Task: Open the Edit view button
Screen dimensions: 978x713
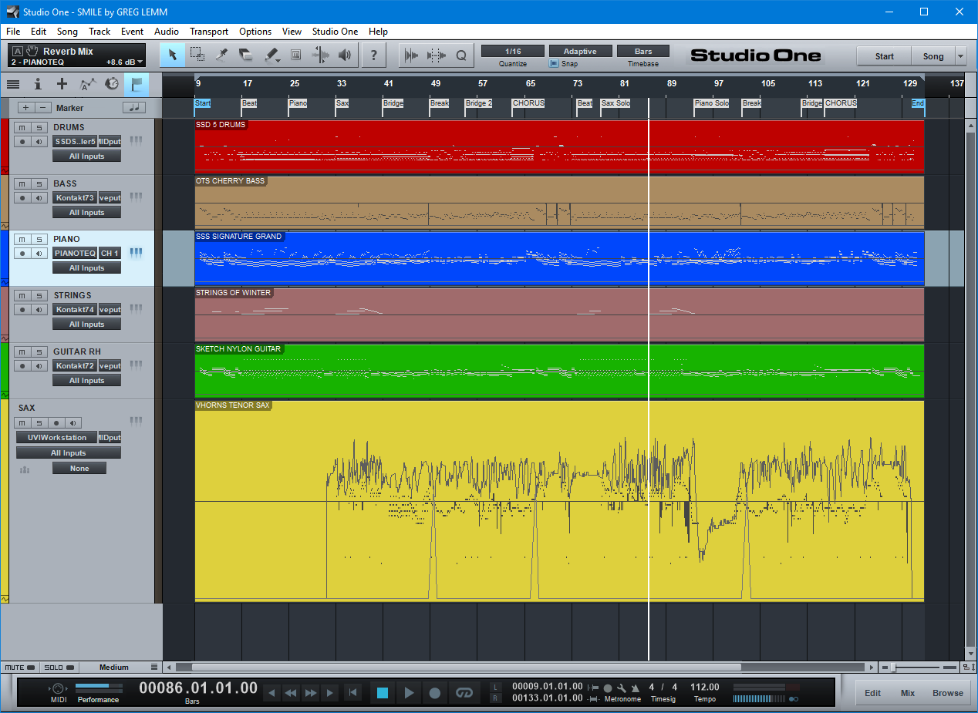Action: point(872,693)
